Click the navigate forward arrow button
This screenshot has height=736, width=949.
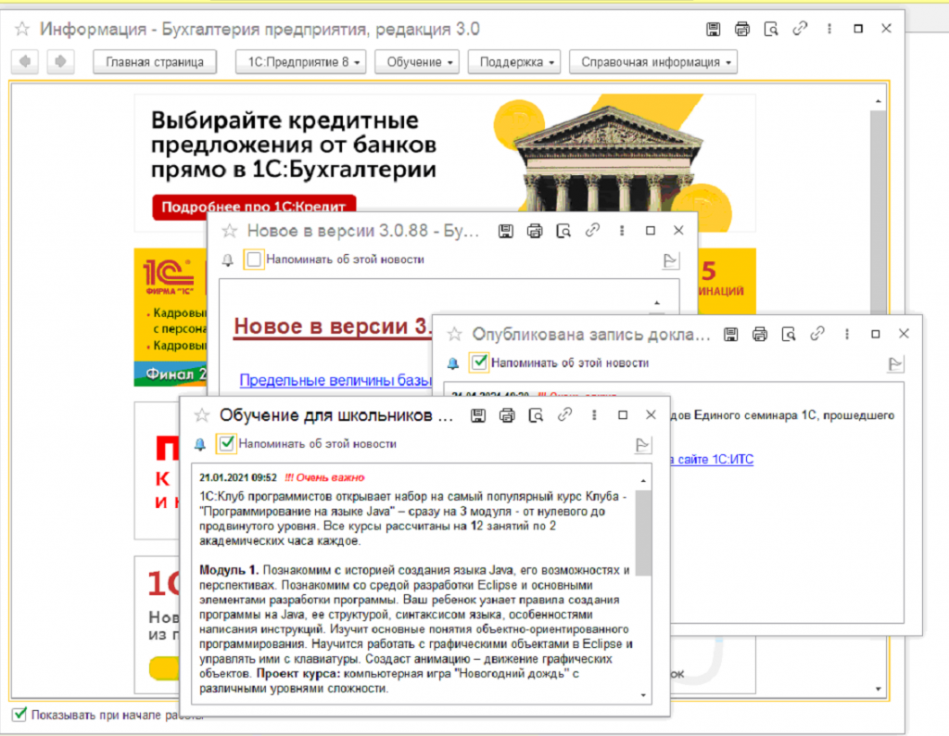tap(60, 62)
